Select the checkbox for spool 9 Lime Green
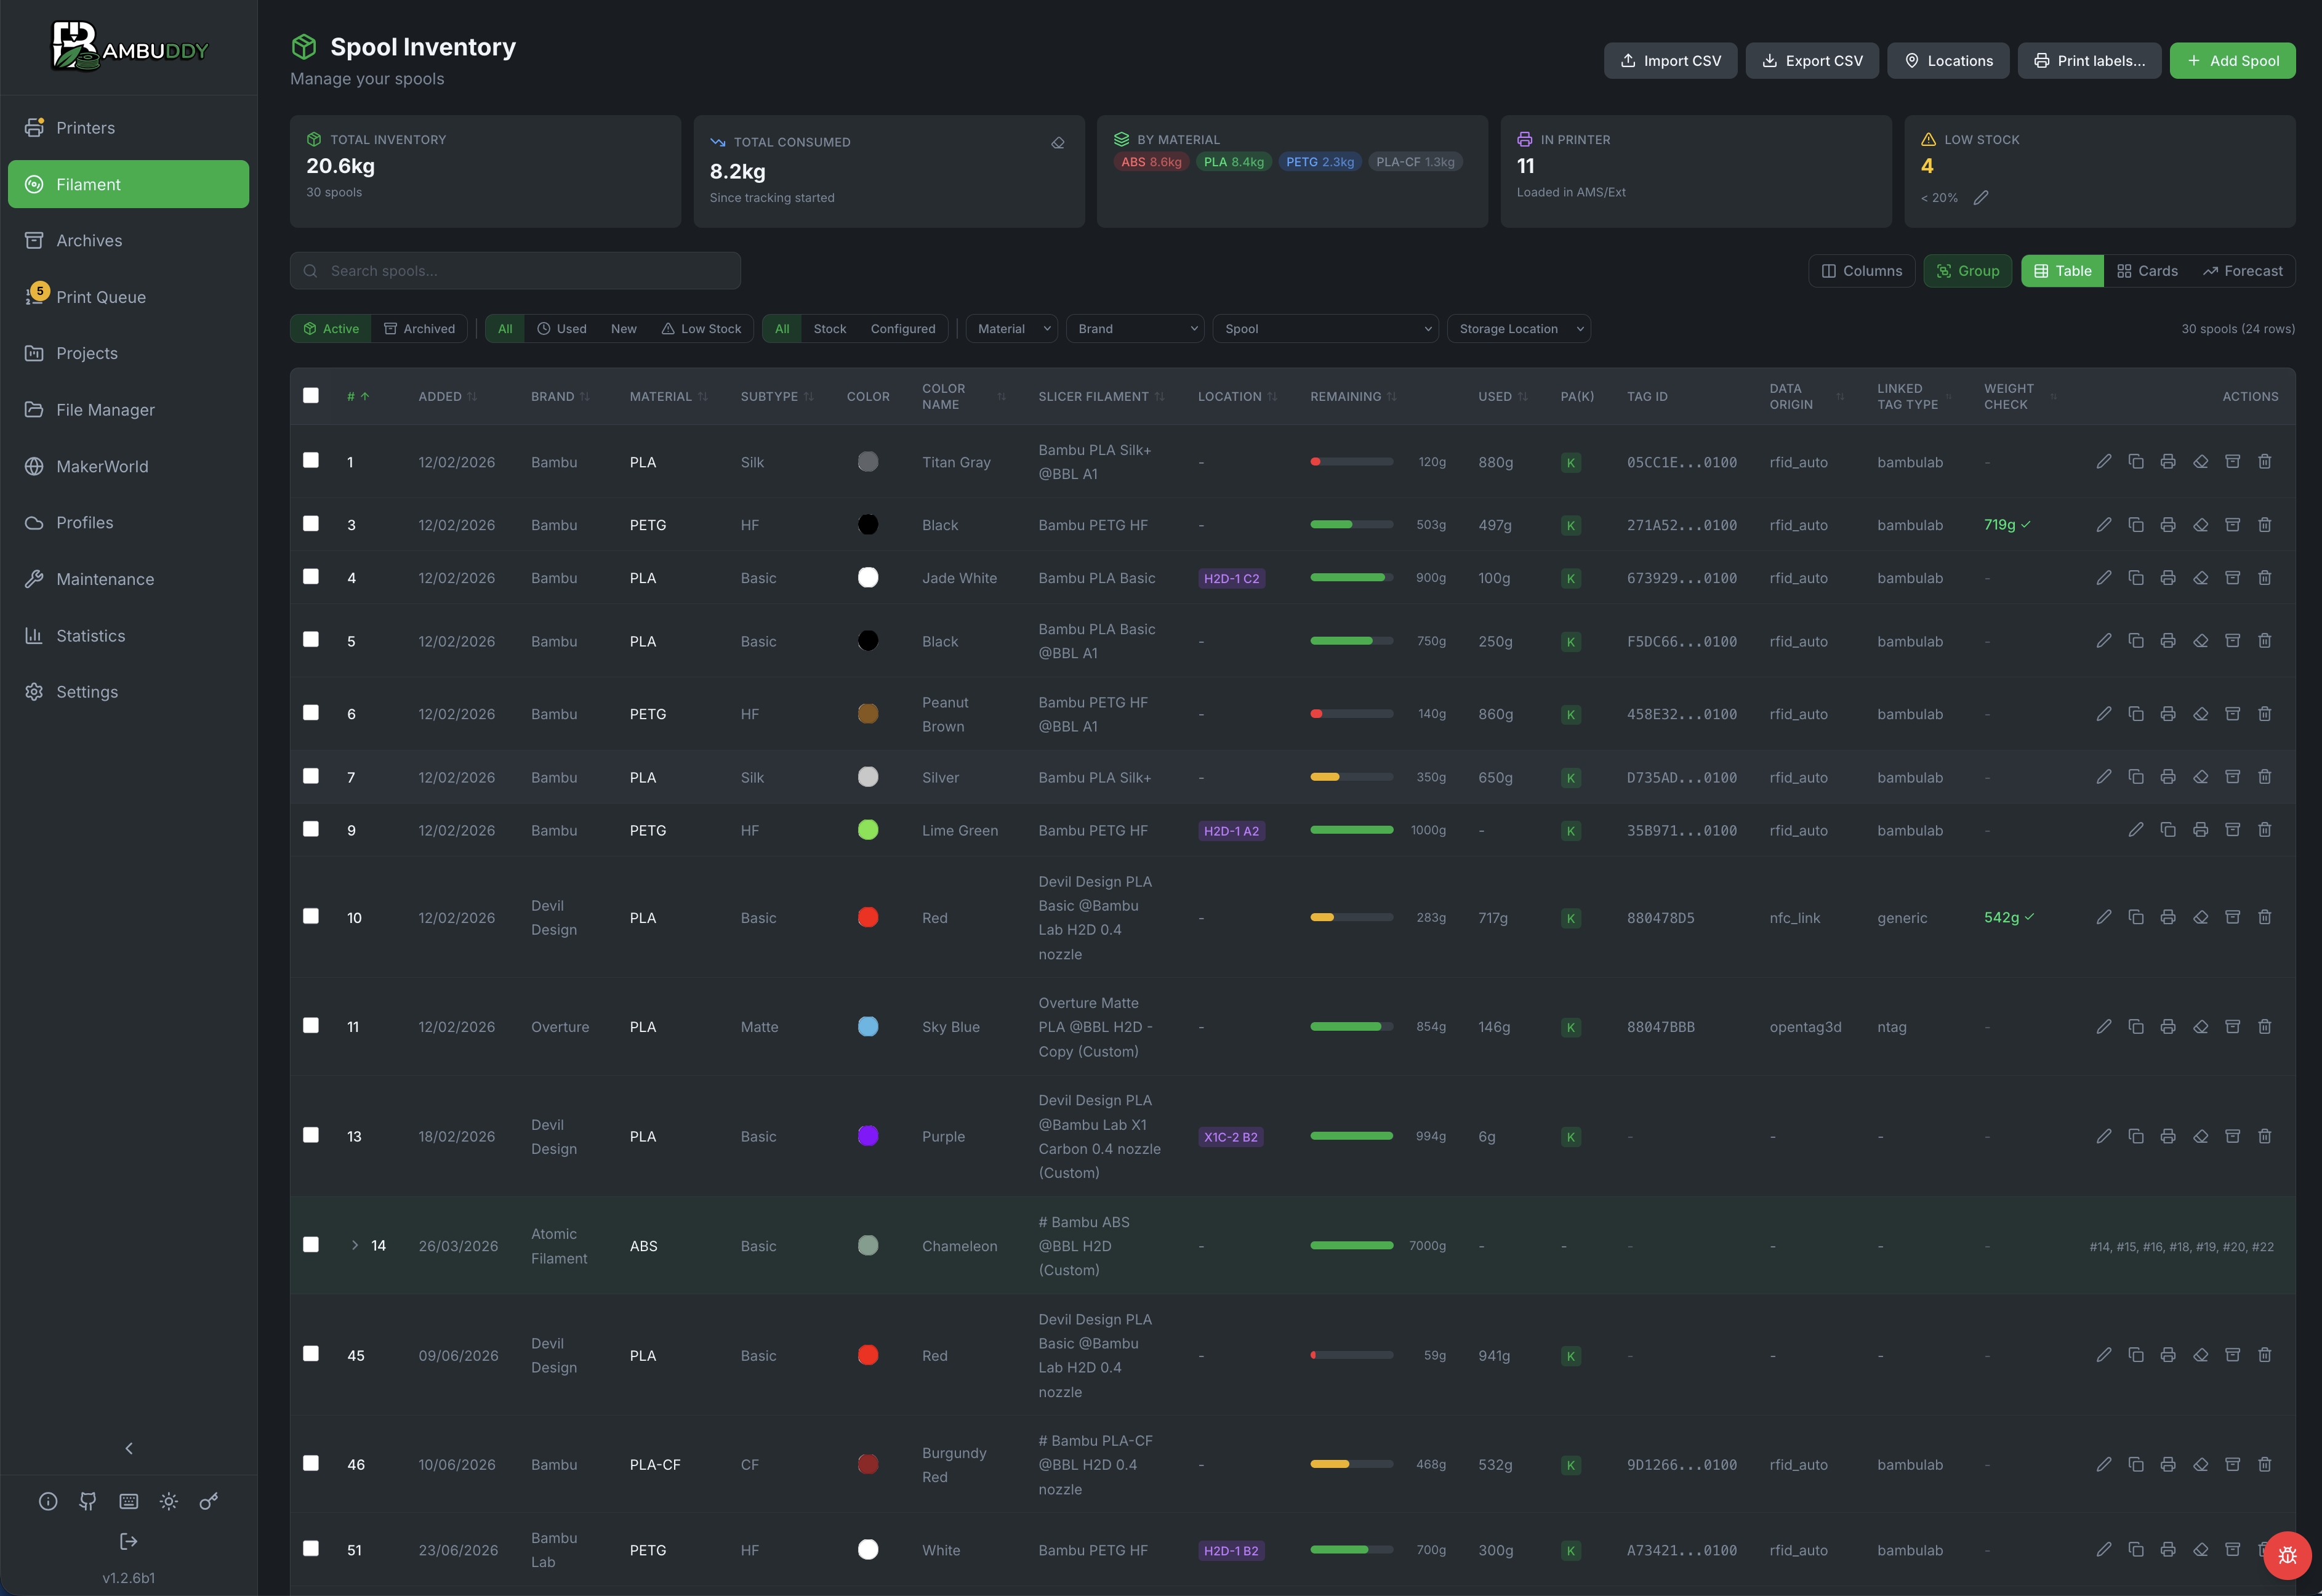This screenshot has height=1596, width=2322. point(311,829)
